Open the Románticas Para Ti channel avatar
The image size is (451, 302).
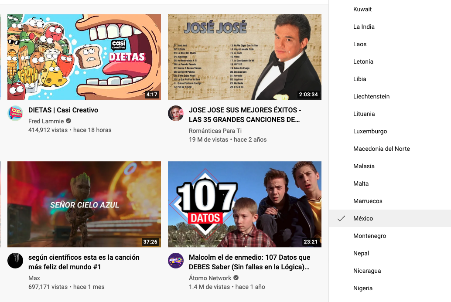click(176, 113)
